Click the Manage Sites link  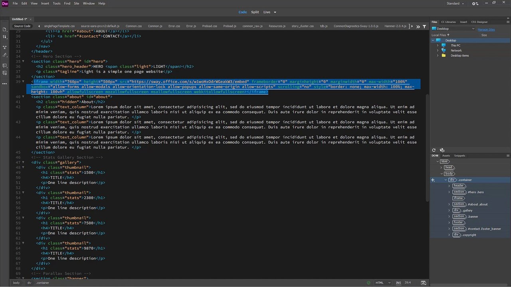(x=486, y=29)
